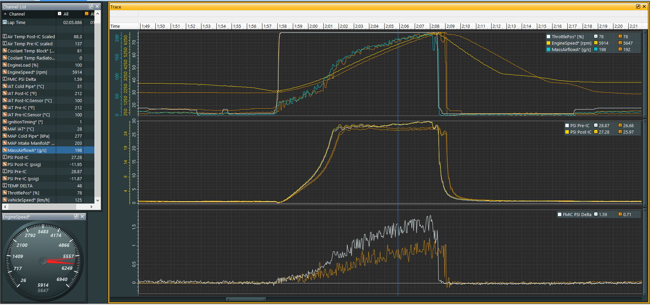The width and height of the screenshot is (650, 305).
Task: Open Channel List settings via its wrench icon
Action: (x=91, y=6)
